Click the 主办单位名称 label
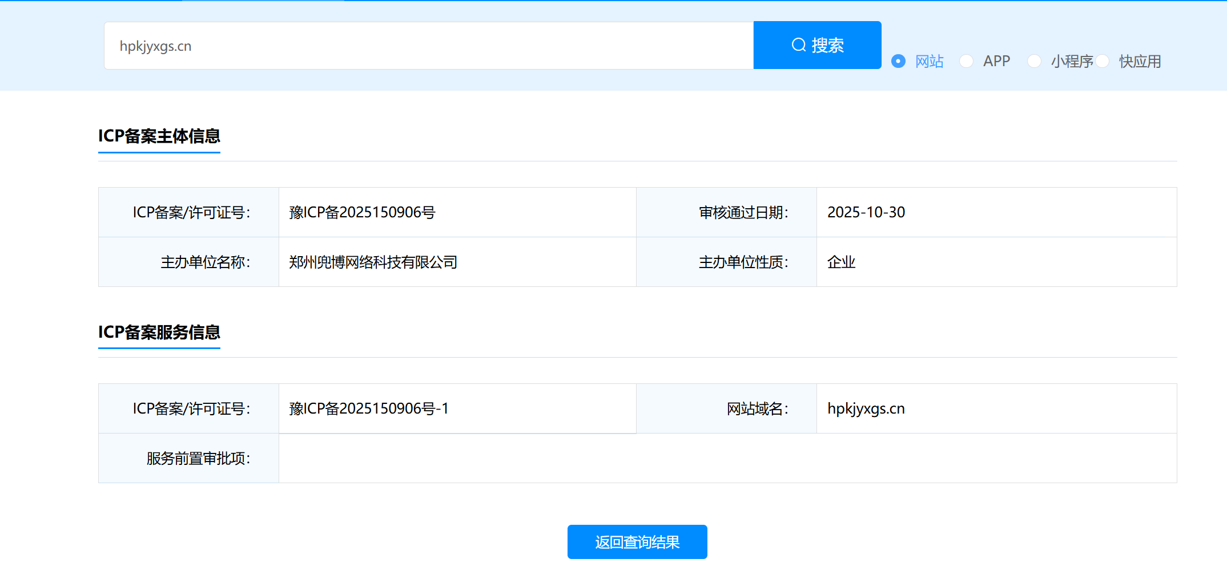The height and width of the screenshot is (571, 1227). point(206,262)
